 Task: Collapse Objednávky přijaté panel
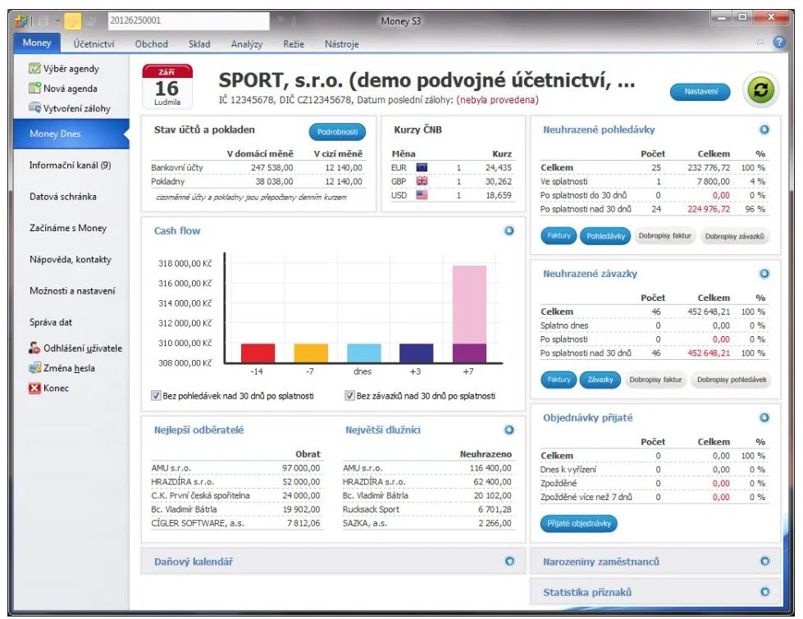764,418
